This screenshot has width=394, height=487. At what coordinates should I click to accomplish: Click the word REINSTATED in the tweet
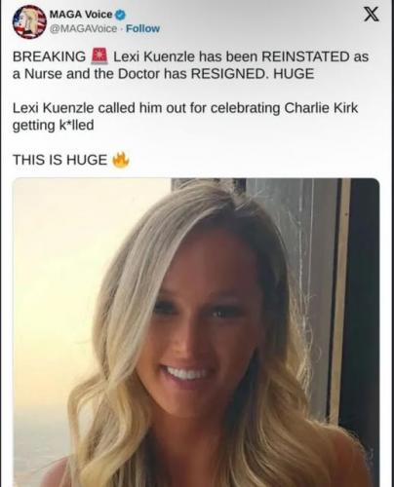(x=305, y=56)
